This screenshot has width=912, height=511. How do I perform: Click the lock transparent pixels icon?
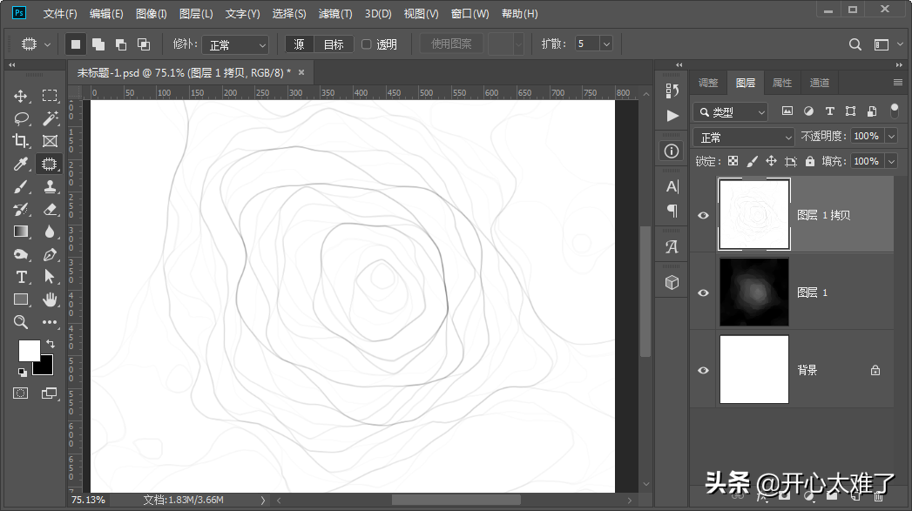[733, 161]
